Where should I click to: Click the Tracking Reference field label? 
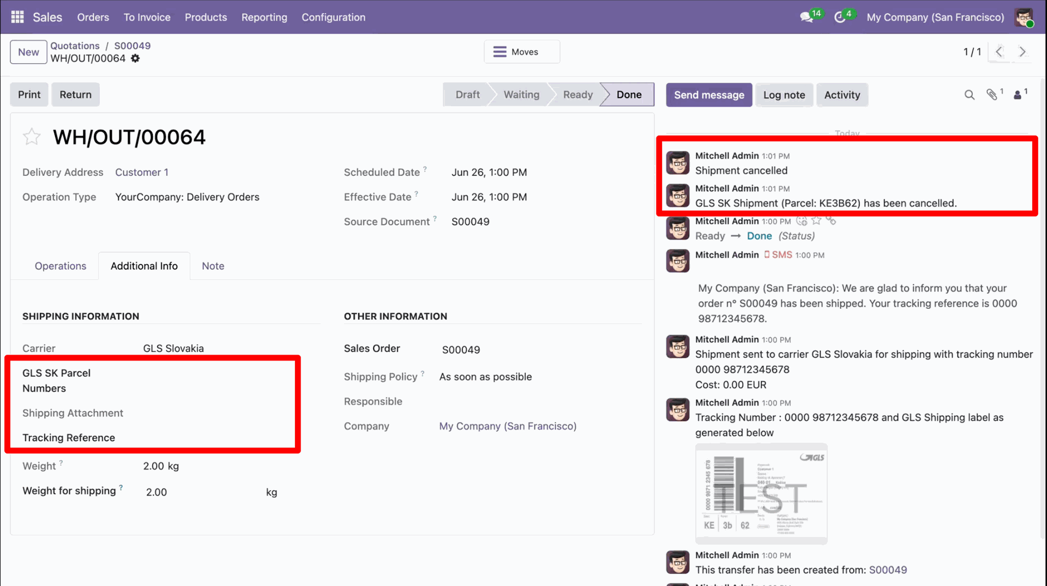pos(69,437)
